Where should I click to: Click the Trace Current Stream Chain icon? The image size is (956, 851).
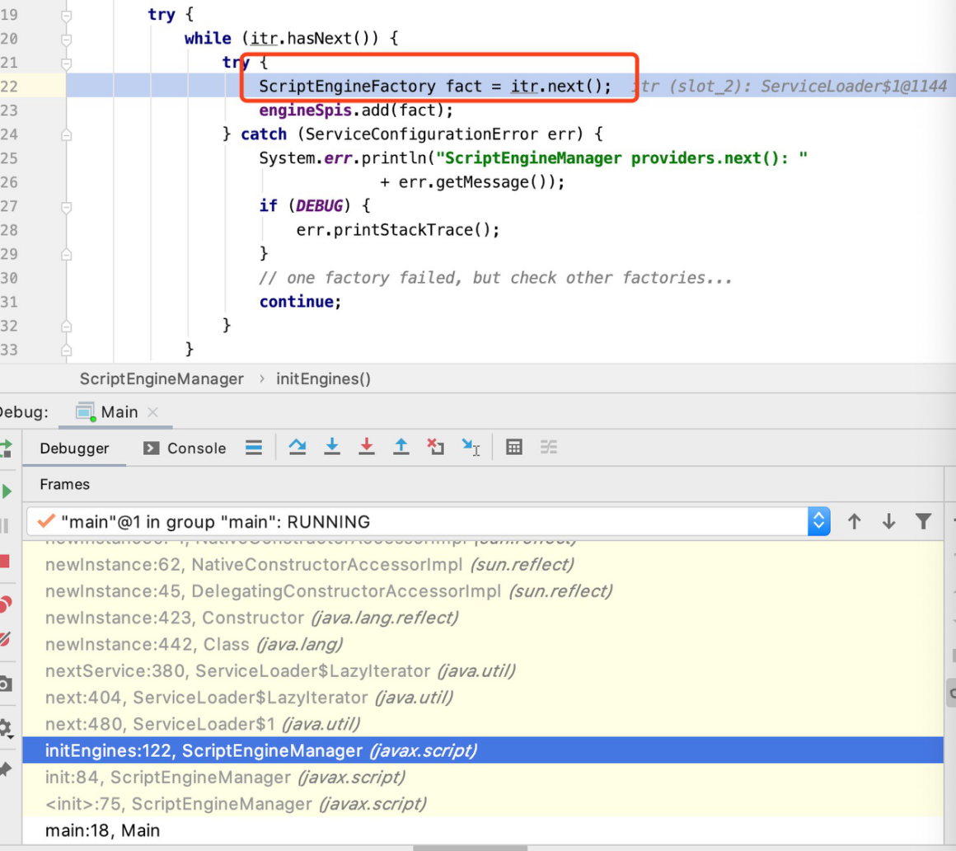coord(549,447)
